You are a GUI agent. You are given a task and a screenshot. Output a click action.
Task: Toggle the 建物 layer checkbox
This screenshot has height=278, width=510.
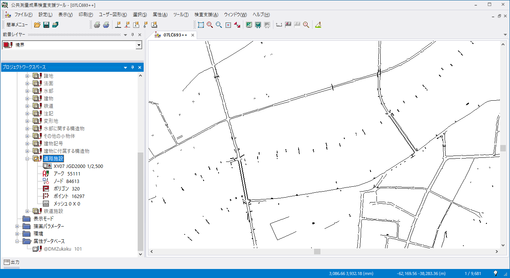click(x=36, y=98)
